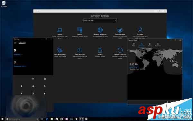Click the backspace key in Calculator
Screen dimensions: 193x121
pyautogui.click(x=45, y=79)
